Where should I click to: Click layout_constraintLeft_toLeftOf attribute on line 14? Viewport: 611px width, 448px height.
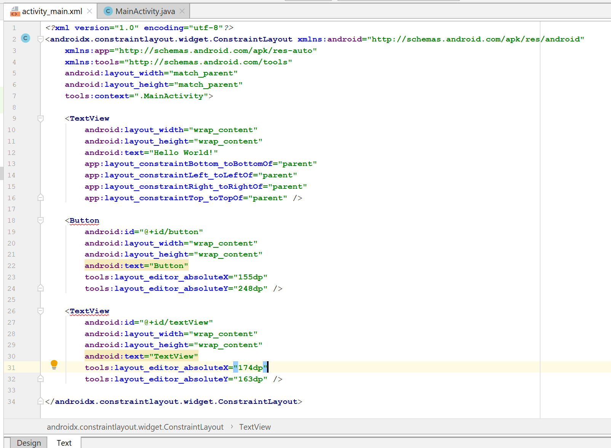[x=191, y=175]
